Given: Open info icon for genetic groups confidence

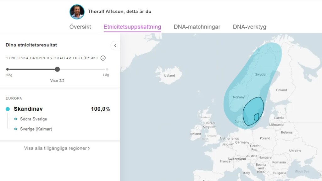Looking at the screenshot, I should point(103,58).
